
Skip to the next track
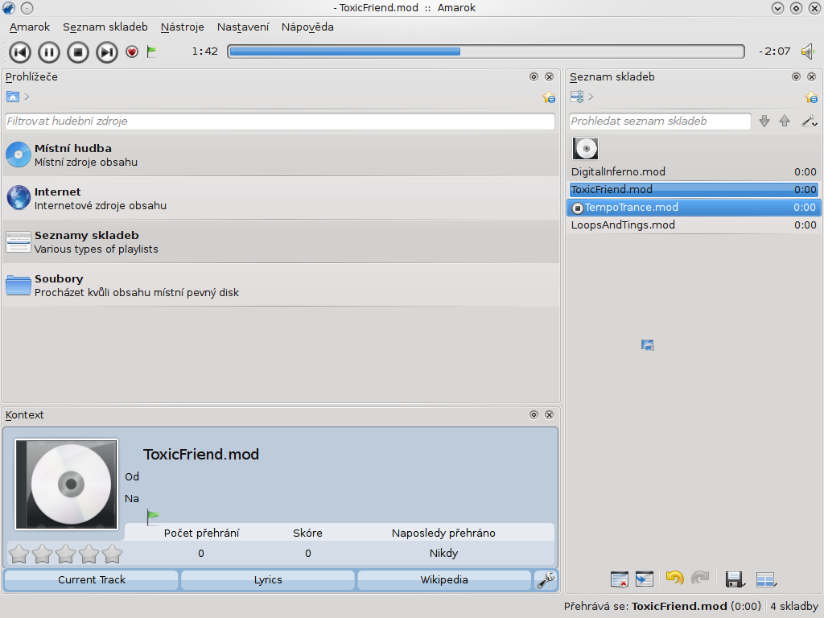pos(107,52)
